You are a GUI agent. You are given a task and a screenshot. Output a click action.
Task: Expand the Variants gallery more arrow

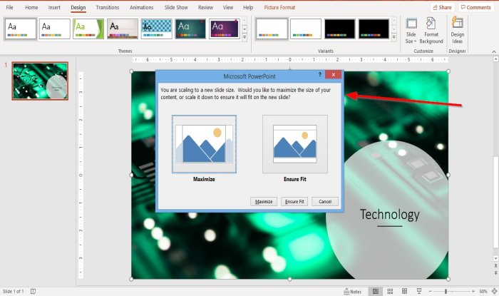(393, 37)
